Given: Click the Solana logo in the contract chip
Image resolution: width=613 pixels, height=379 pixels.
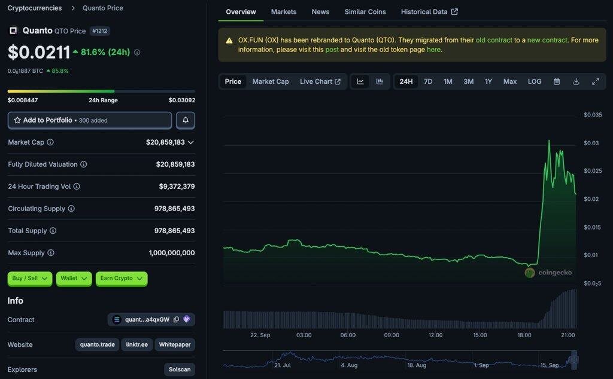Looking at the screenshot, I should 117,320.
